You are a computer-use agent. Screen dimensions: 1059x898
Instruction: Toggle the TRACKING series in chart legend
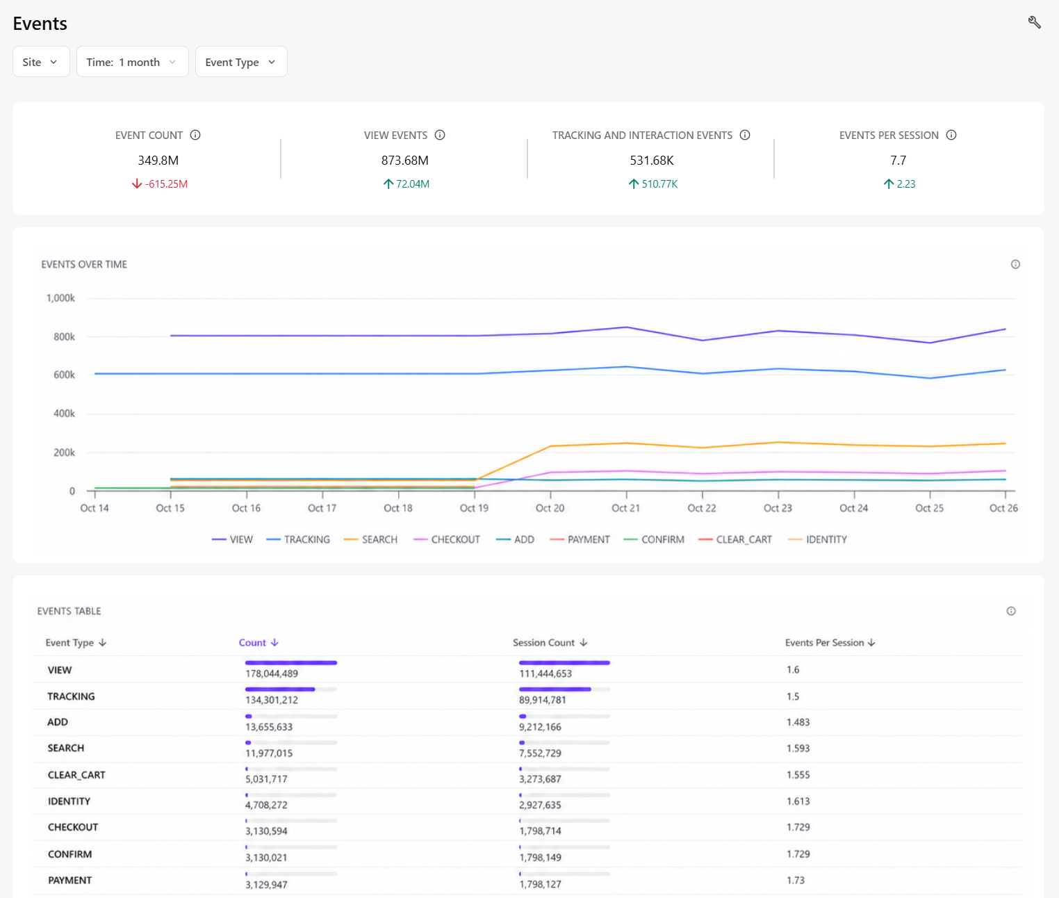[298, 539]
